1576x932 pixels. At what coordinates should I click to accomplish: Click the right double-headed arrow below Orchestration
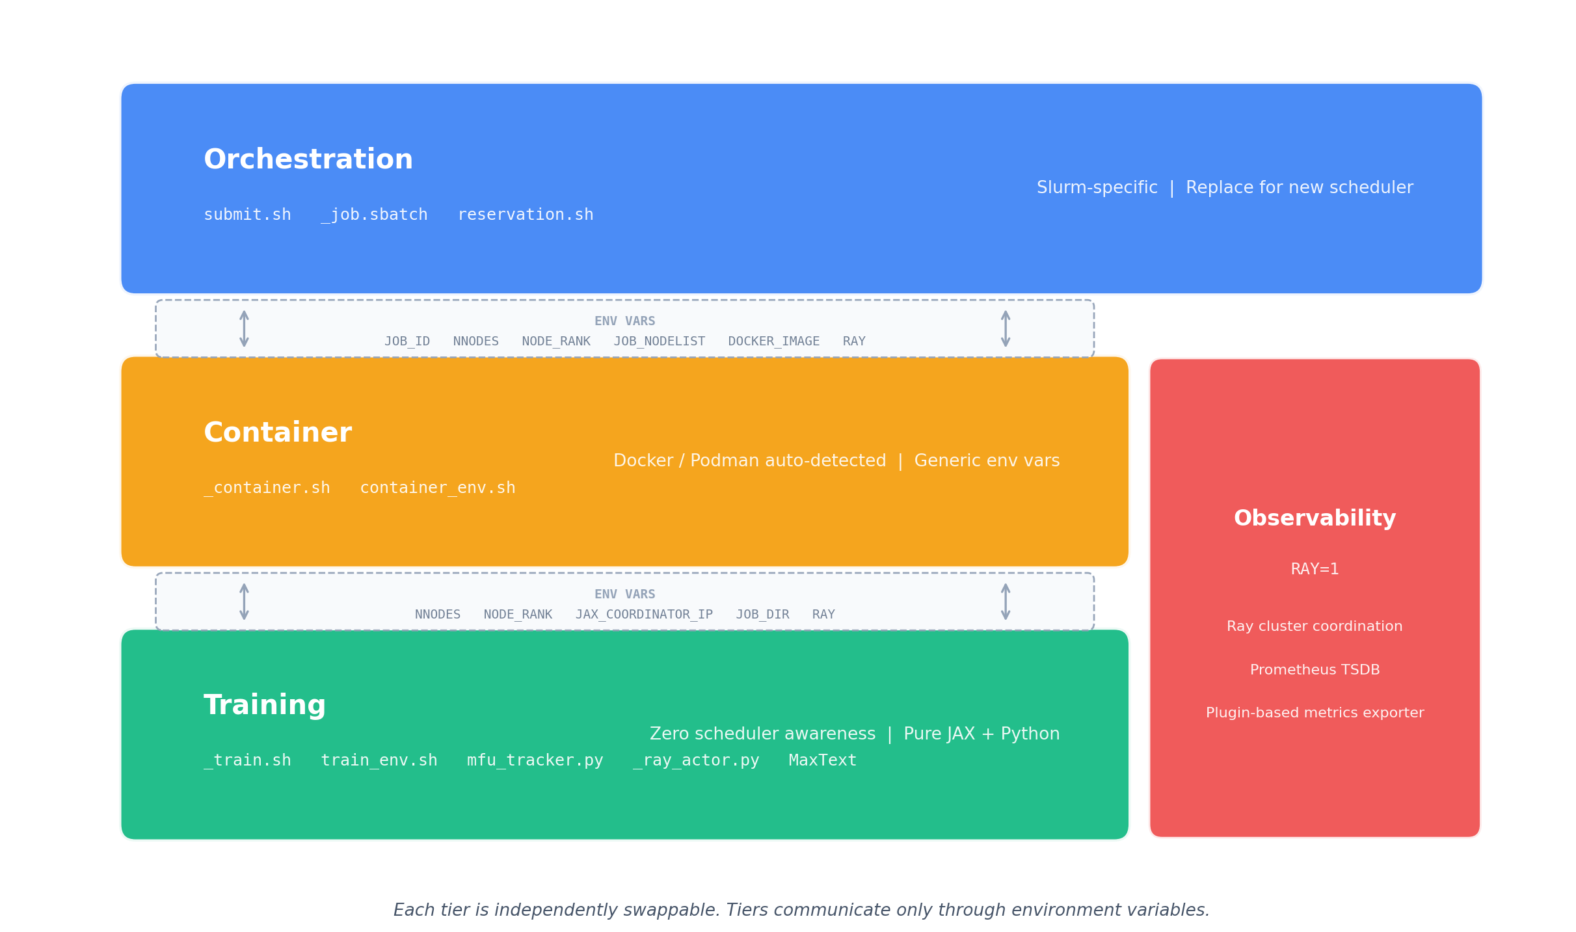[x=1005, y=328]
